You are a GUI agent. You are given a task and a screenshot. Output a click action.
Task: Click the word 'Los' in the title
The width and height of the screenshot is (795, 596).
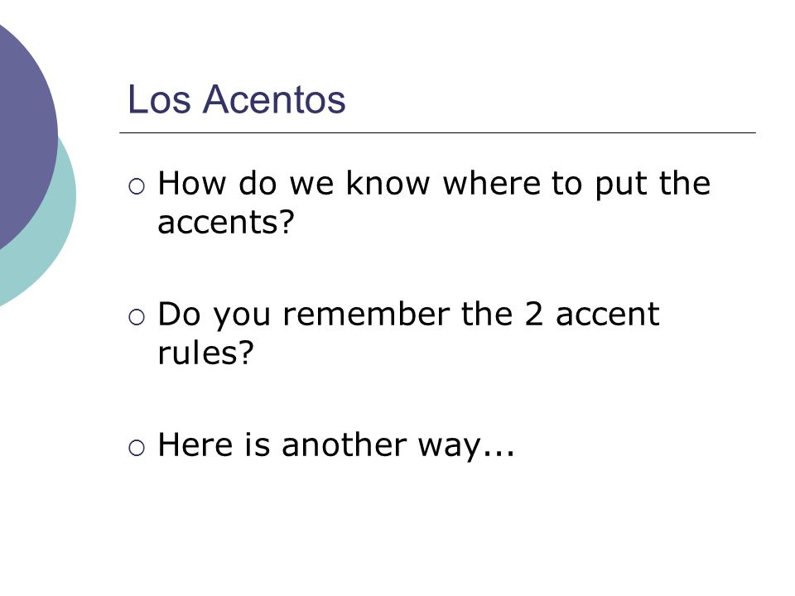(x=159, y=99)
